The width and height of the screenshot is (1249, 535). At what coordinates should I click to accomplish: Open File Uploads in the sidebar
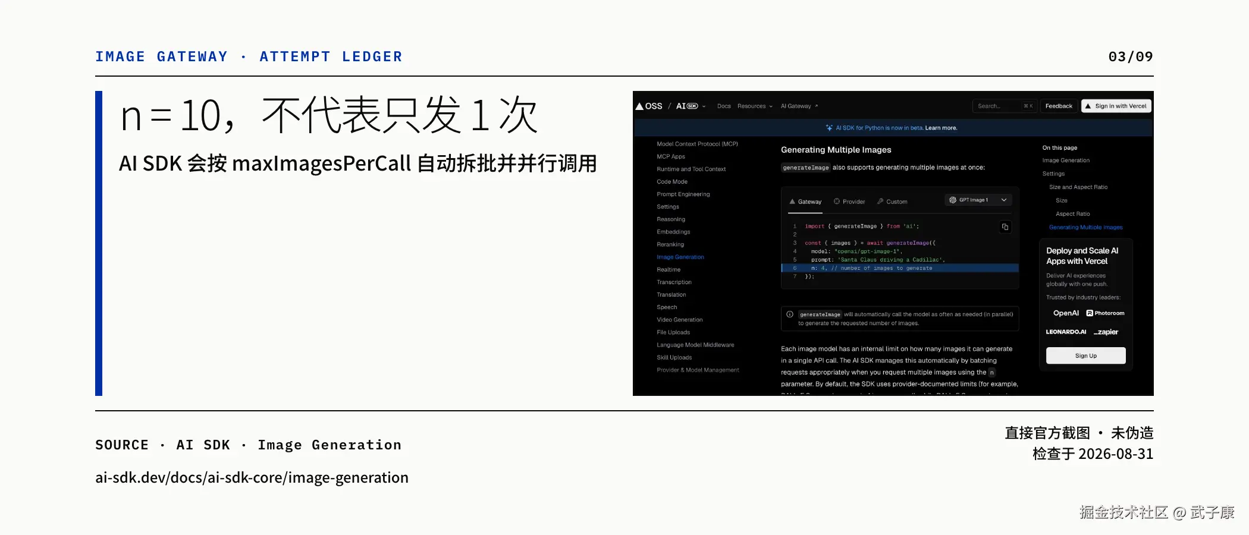673,332
